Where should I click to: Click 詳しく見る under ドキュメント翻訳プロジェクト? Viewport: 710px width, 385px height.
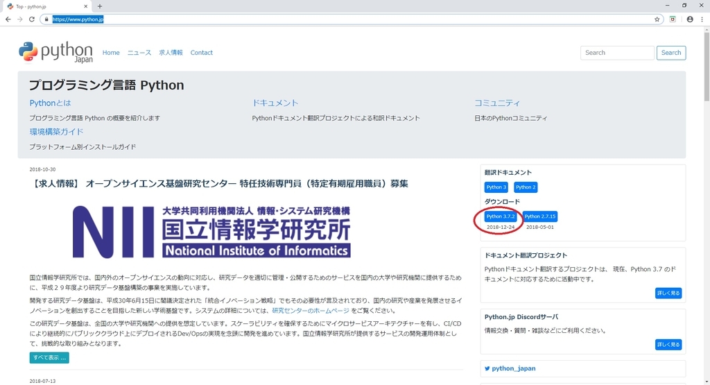coord(668,293)
